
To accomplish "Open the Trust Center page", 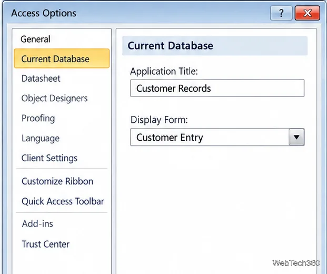I will (x=46, y=244).
